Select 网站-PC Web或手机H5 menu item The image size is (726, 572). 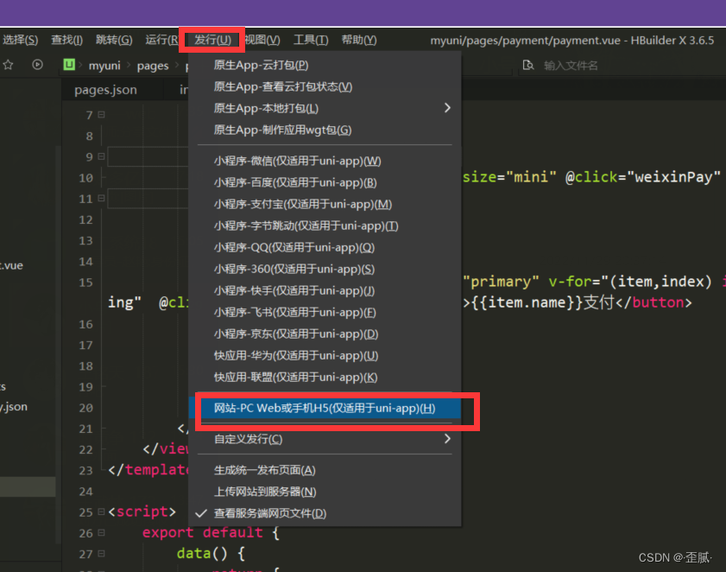[325, 409]
